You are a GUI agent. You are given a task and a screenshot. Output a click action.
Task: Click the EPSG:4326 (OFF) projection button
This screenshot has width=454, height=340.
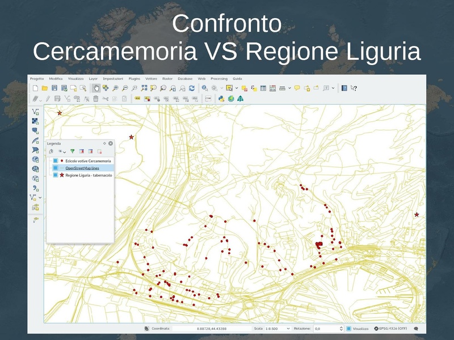click(392, 327)
